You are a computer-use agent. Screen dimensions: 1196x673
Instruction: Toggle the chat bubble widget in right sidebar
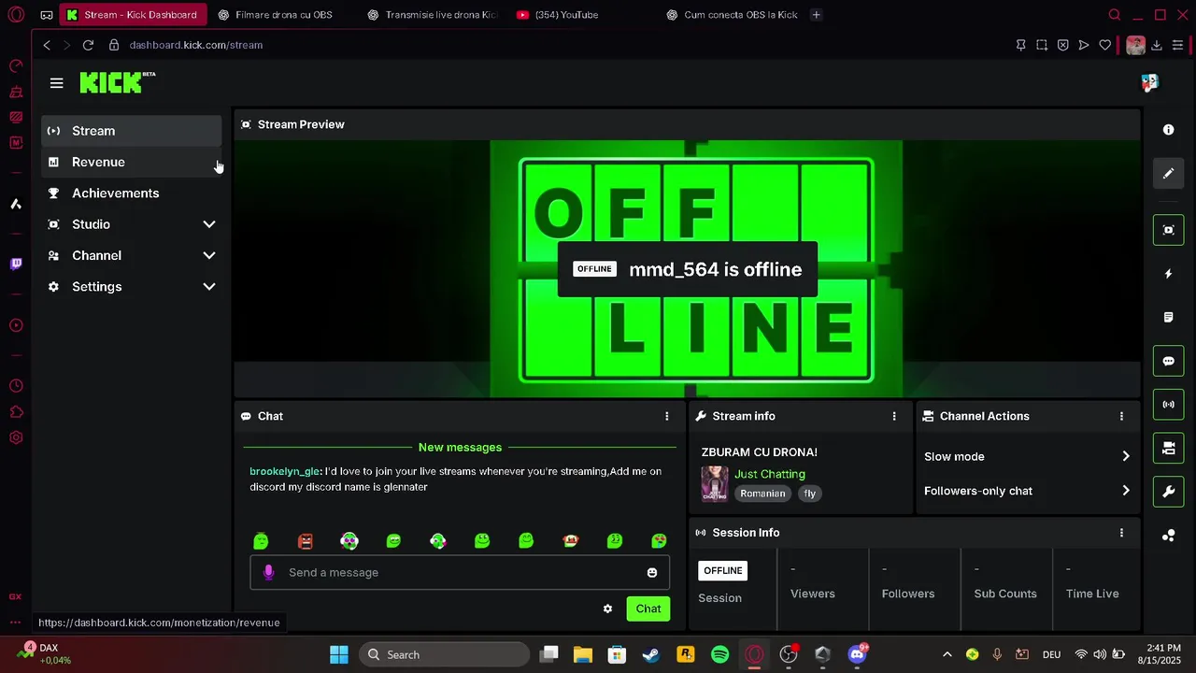point(1168,361)
